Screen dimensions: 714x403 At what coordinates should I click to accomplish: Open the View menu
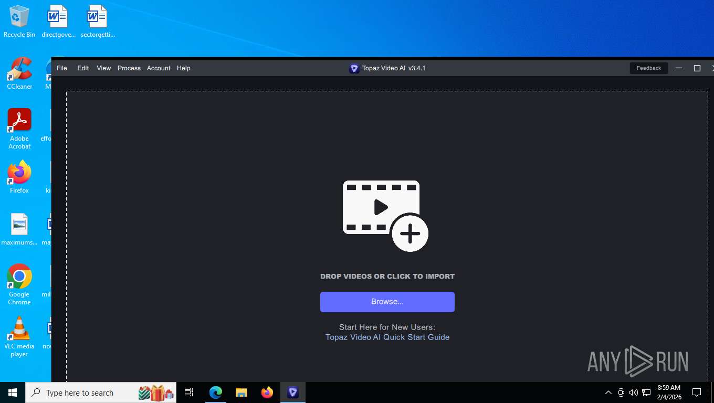[104, 68]
